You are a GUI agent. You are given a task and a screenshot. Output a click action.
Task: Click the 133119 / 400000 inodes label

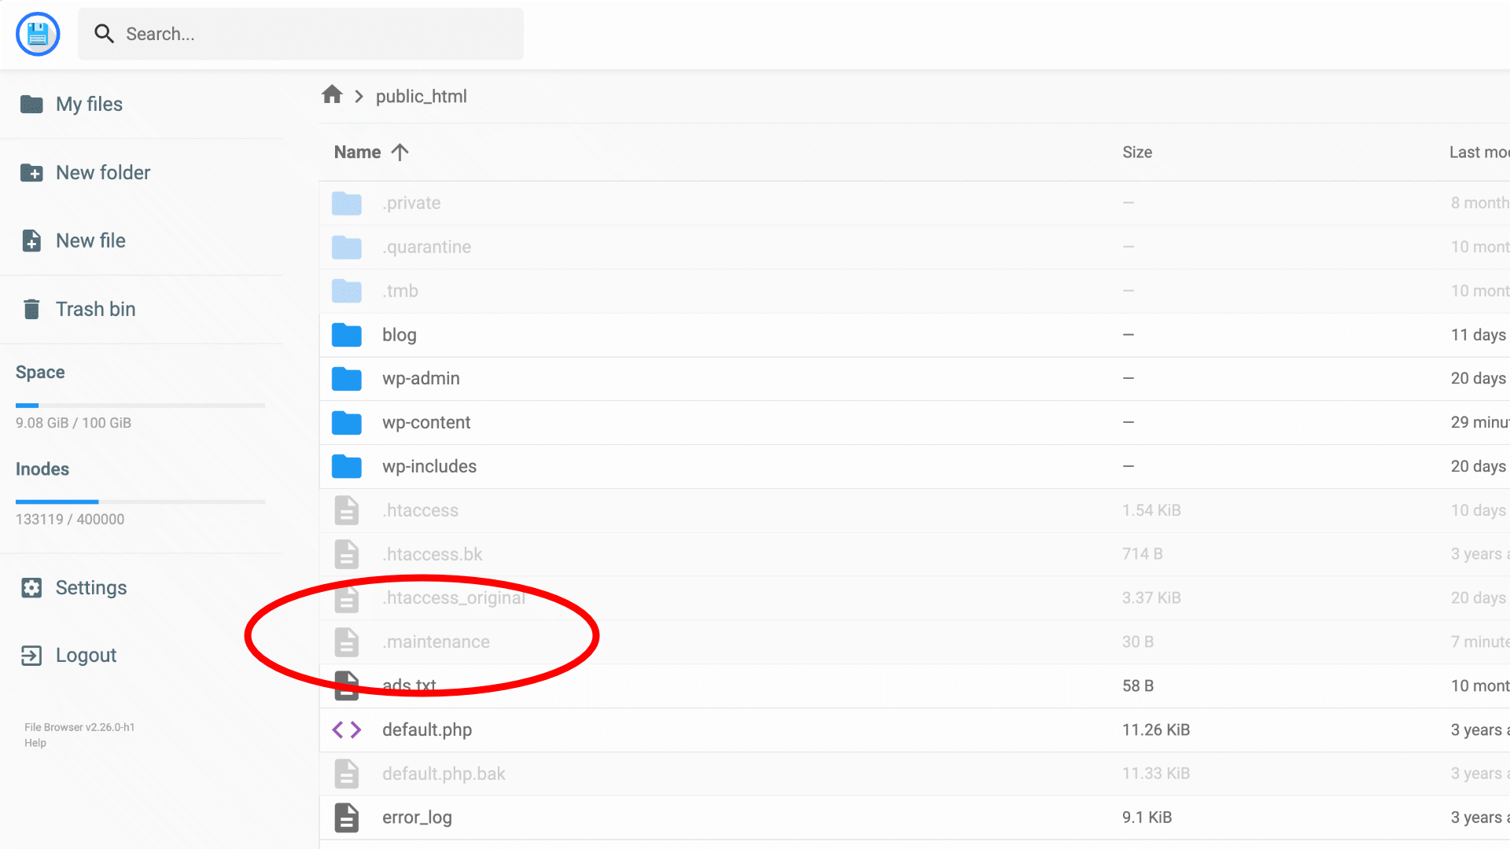(x=70, y=520)
